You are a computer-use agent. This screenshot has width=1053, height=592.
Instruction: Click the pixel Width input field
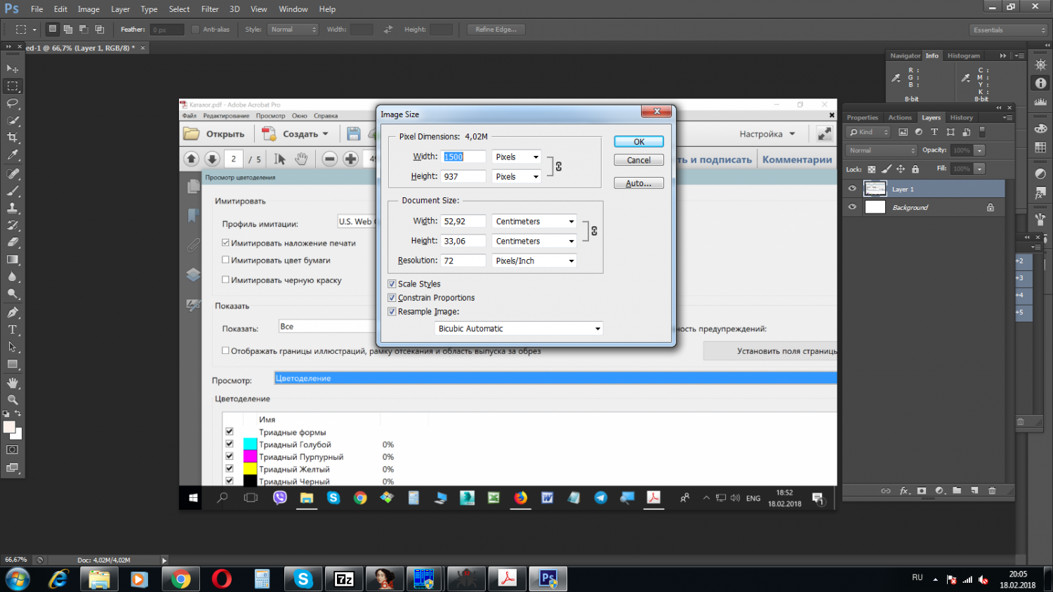pyautogui.click(x=463, y=157)
